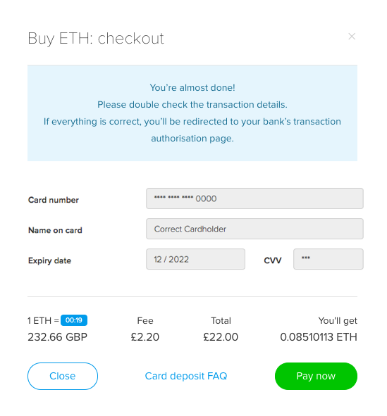This screenshot has width=387, height=416.
Task: Click the Buy ETH: checkout heading
Action: coord(96,39)
